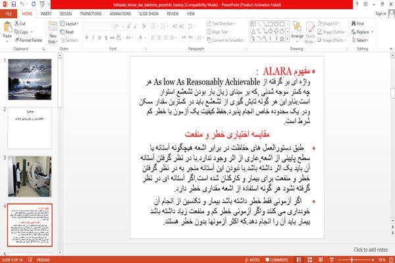
Task: Undo the last action
Action: click(22, 4)
